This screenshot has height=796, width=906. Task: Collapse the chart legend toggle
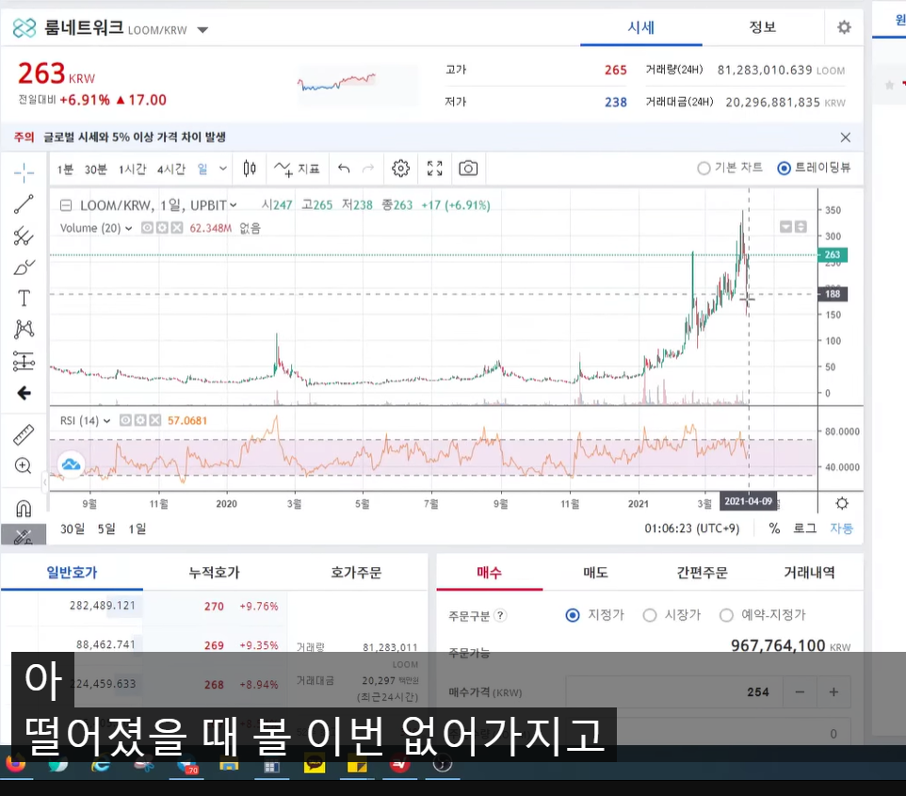tap(66, 205)
